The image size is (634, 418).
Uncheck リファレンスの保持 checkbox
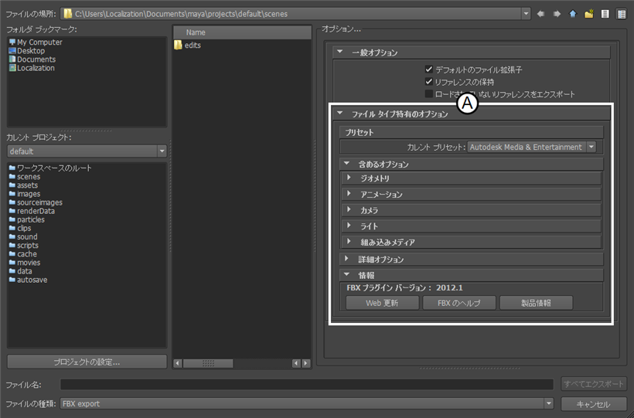coord(429,82)
